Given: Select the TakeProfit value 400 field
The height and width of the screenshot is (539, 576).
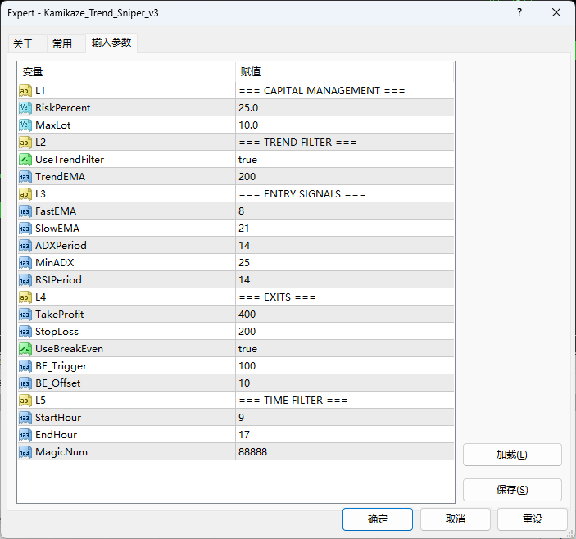Looking at the screenshot, I should [x=344, y=314].
